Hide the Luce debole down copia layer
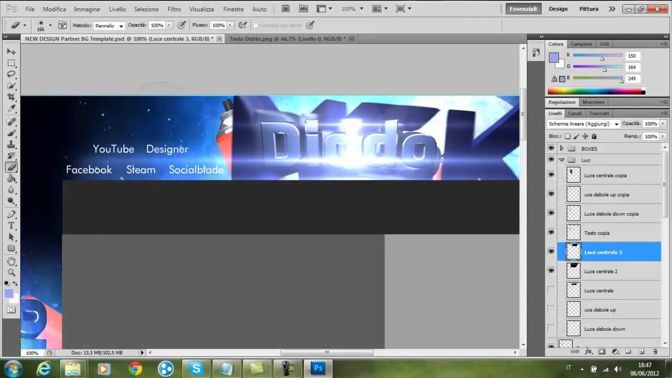This screenshot has height=378, width=672. point(551,213)
